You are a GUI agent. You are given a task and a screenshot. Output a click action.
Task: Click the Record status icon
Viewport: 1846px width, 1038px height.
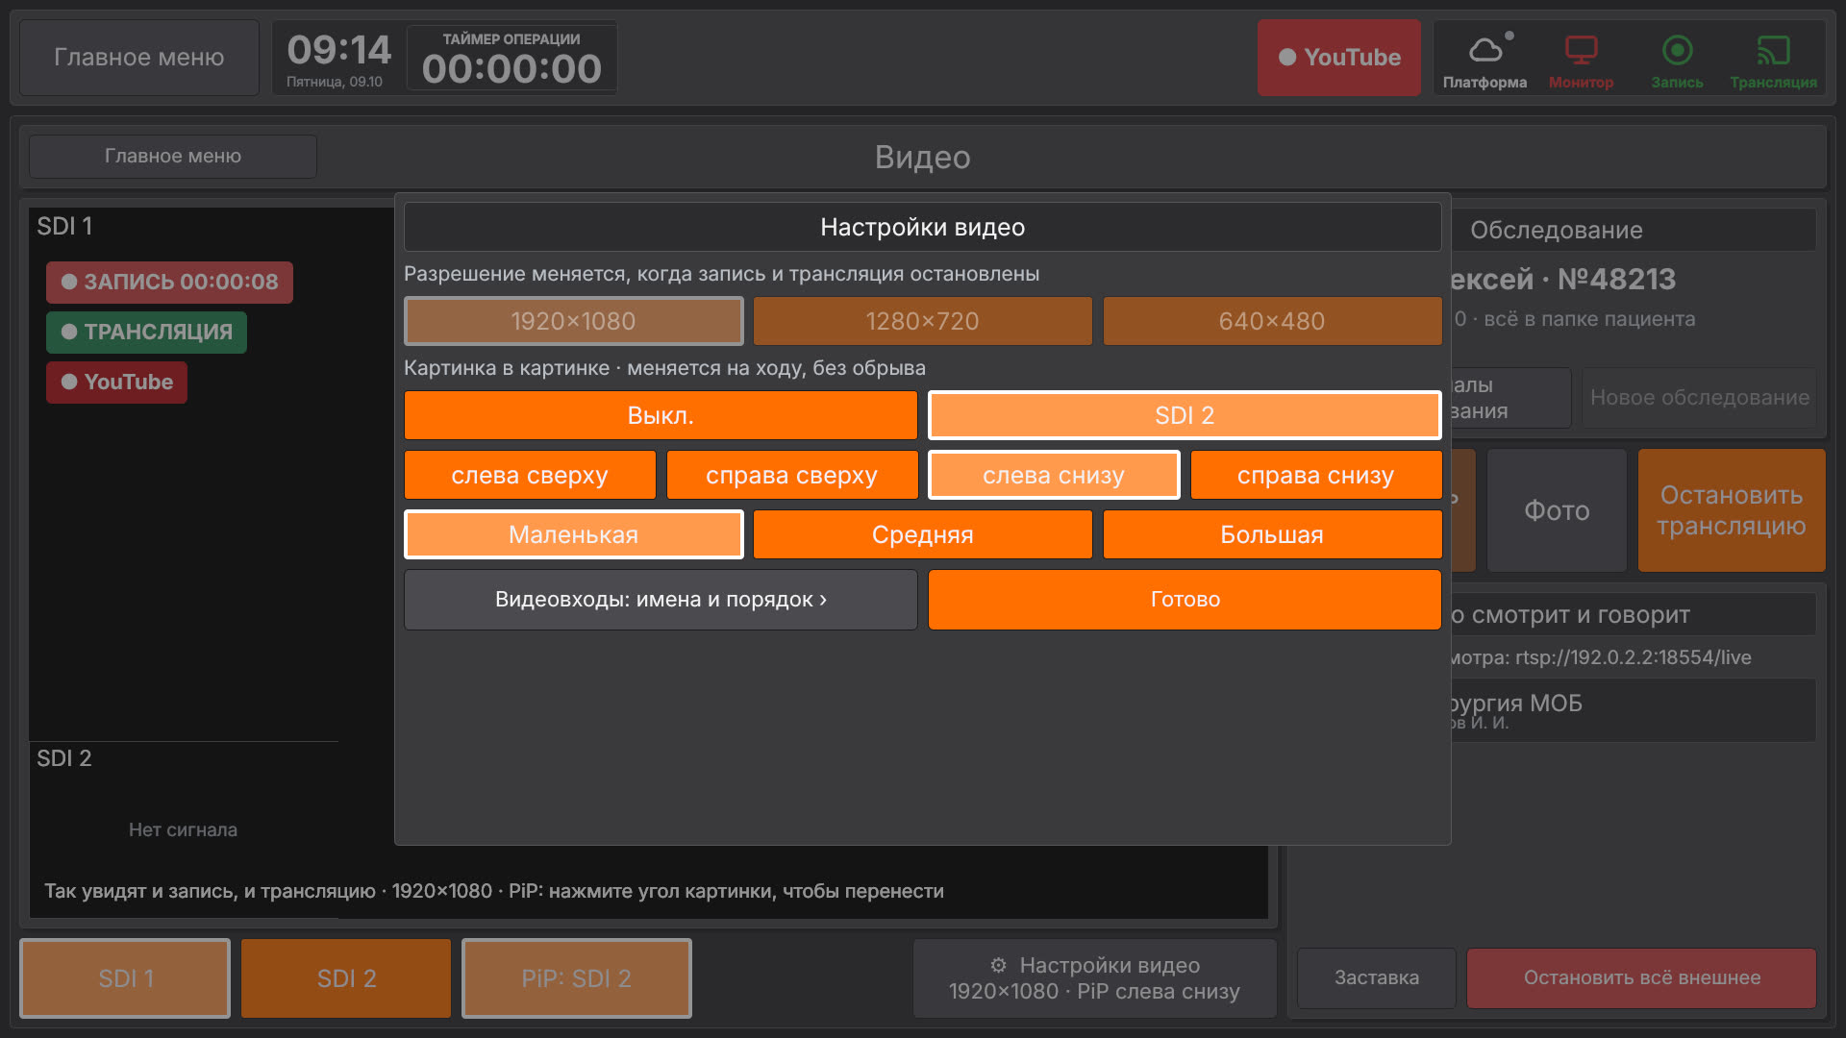coord(1677,60)
